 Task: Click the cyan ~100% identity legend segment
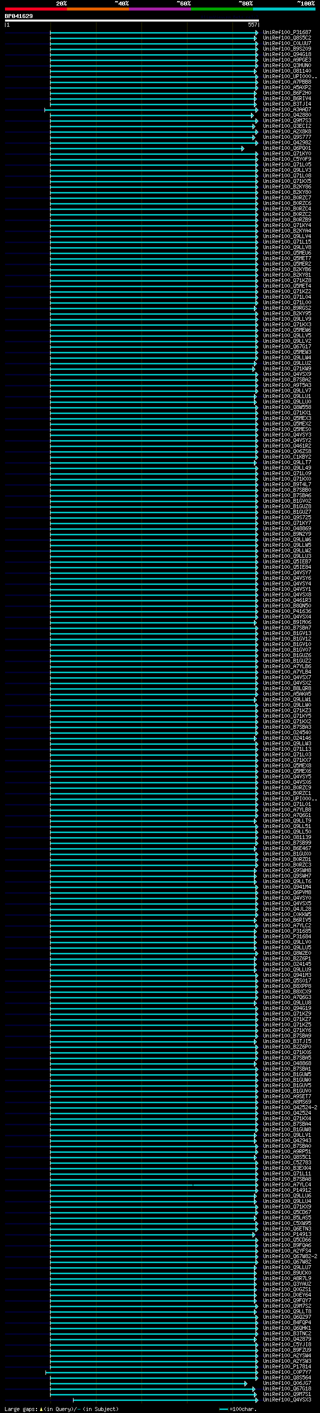tap(283, 9)
